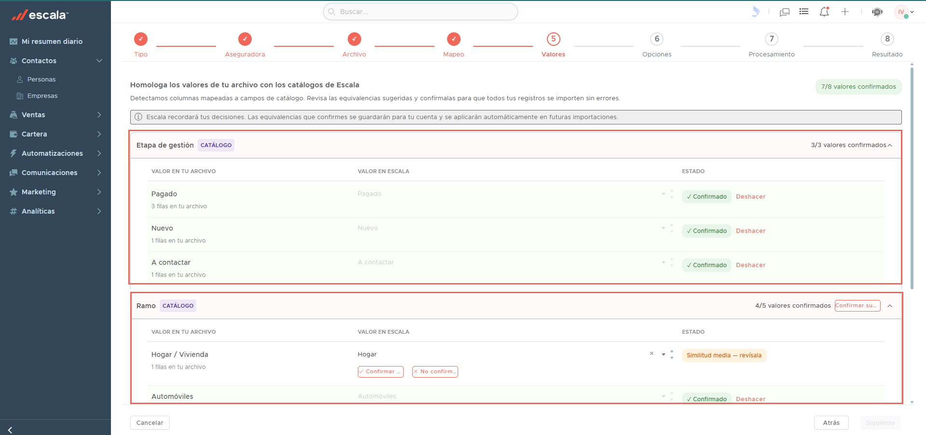Open the Hogar value dropdown arrow
The image size is (926, 435).
point(664,354)
